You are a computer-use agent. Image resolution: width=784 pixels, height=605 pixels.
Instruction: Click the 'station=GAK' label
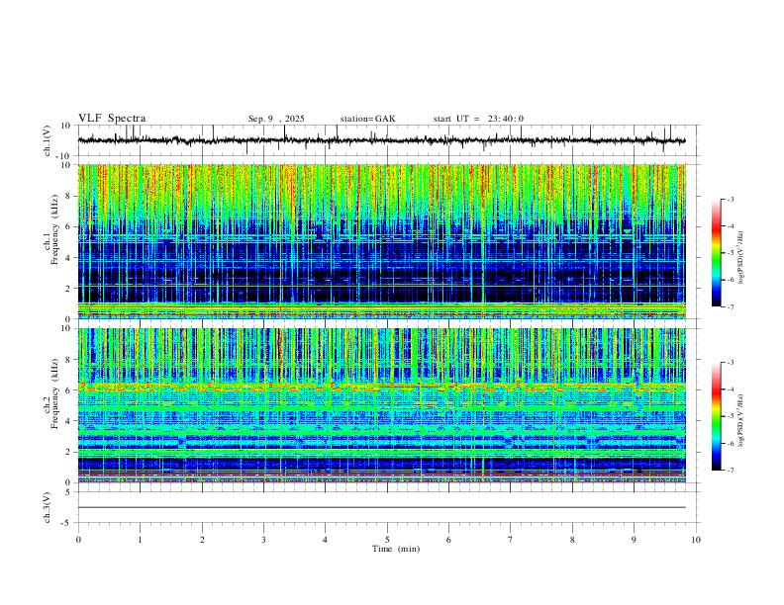point(367,119)
